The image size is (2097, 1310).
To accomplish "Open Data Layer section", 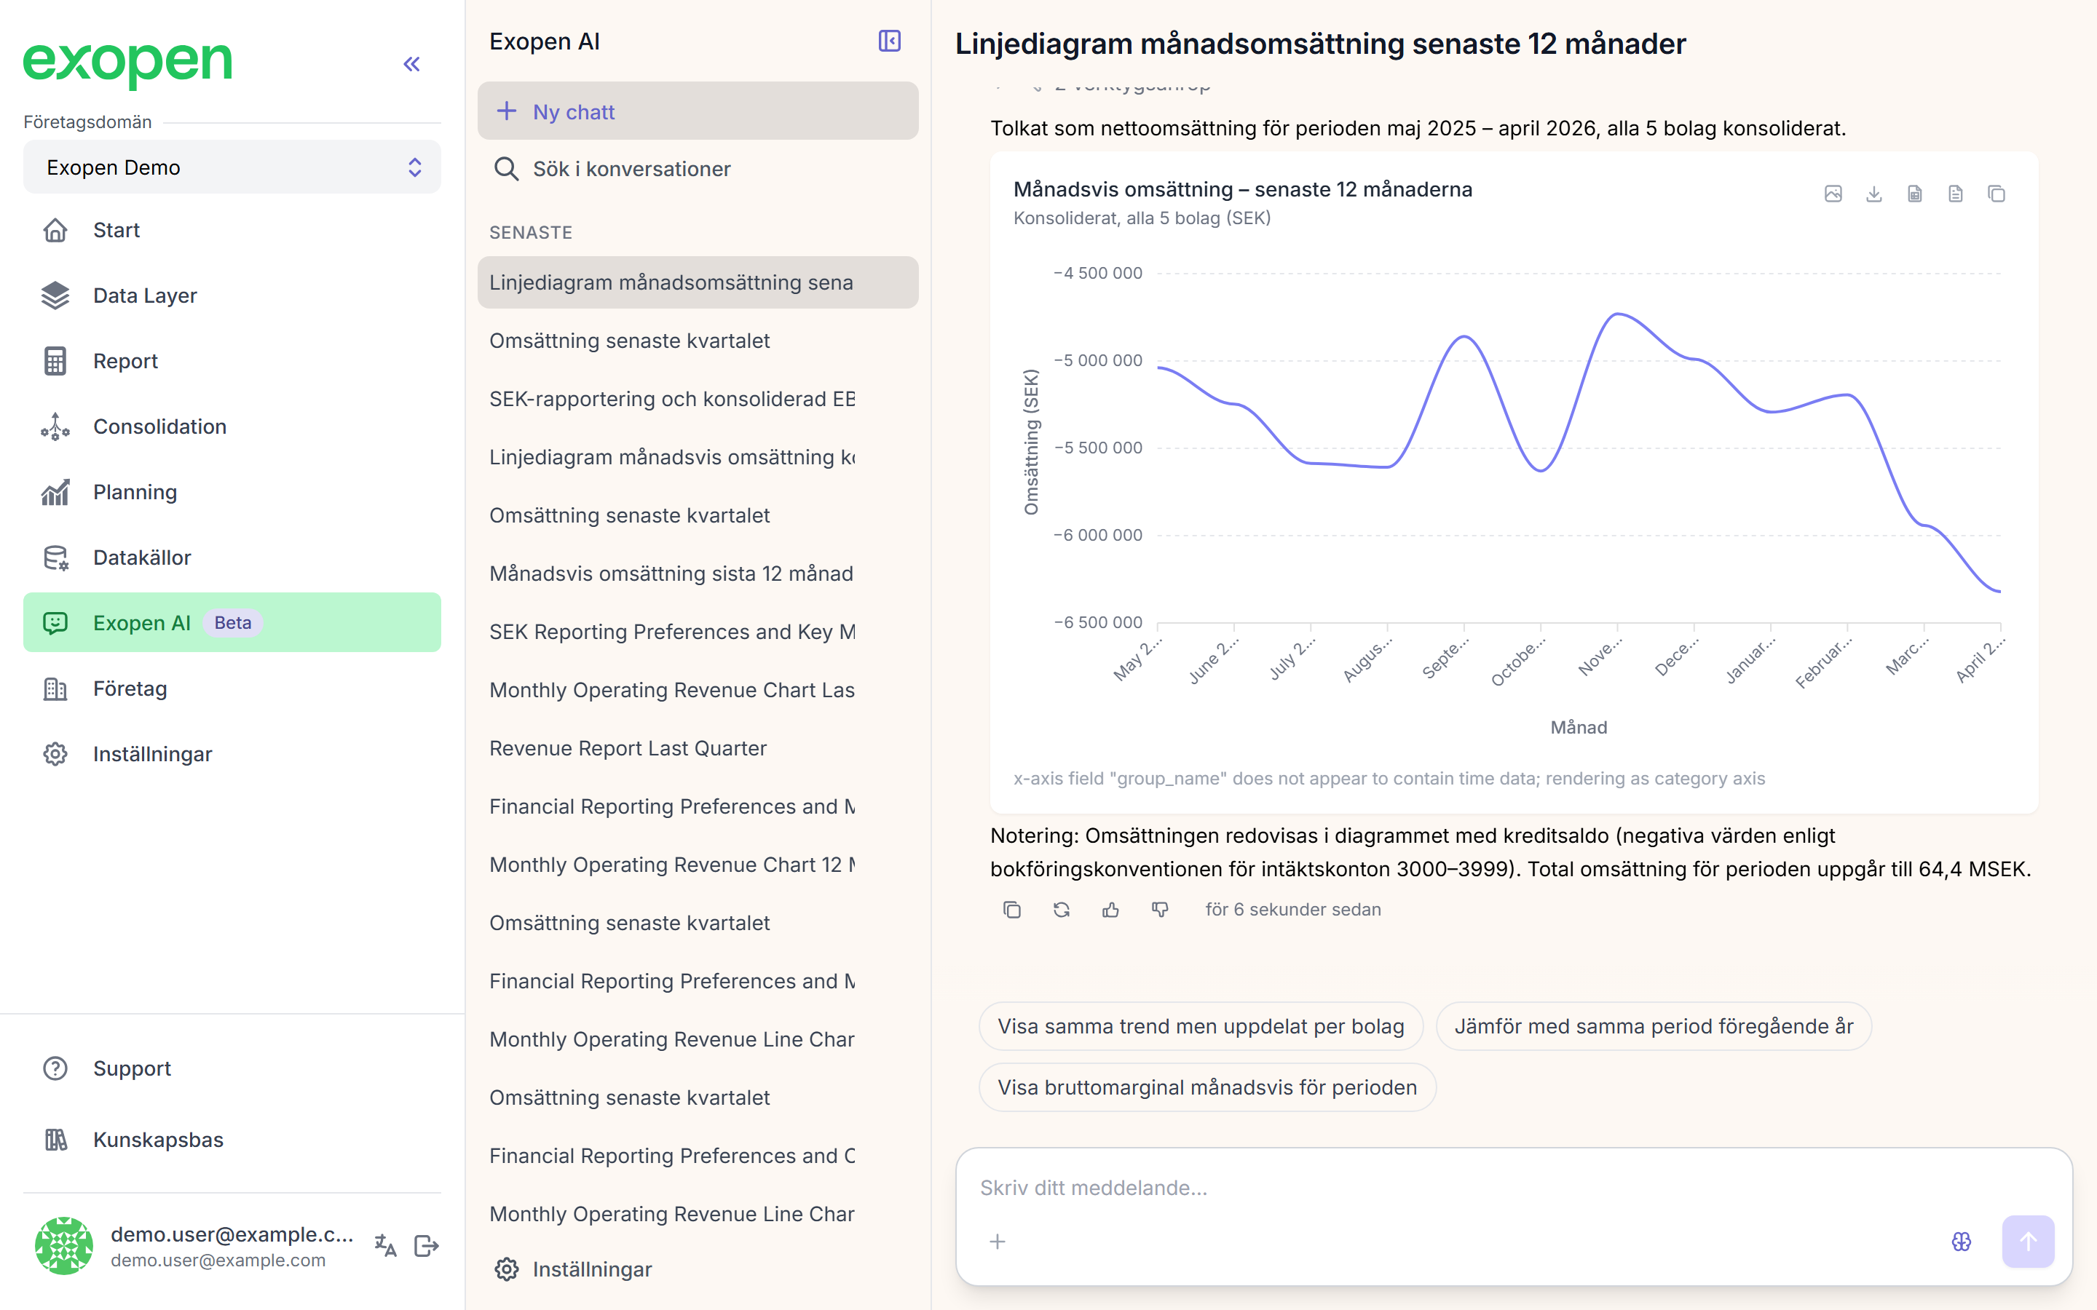I will click(x=232, y=295).
